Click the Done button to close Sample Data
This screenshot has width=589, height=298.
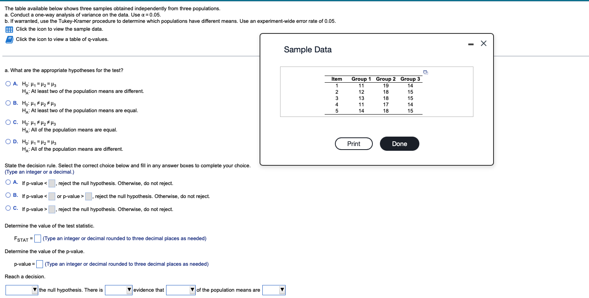(x=399, y=143)
